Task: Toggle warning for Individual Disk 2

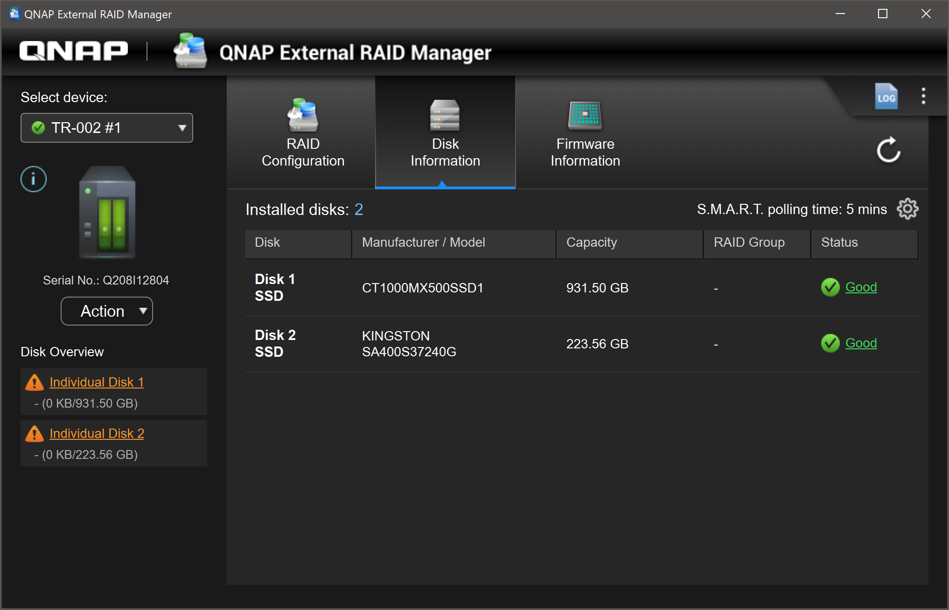Action: point(33,434)
